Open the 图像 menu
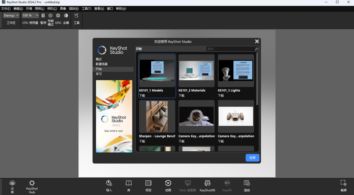 coord(63,9)
